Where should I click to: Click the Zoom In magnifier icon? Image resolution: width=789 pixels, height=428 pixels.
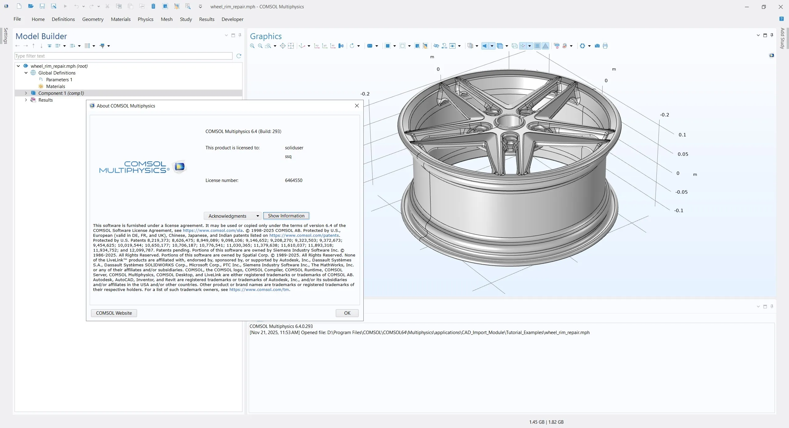point(252,46)
